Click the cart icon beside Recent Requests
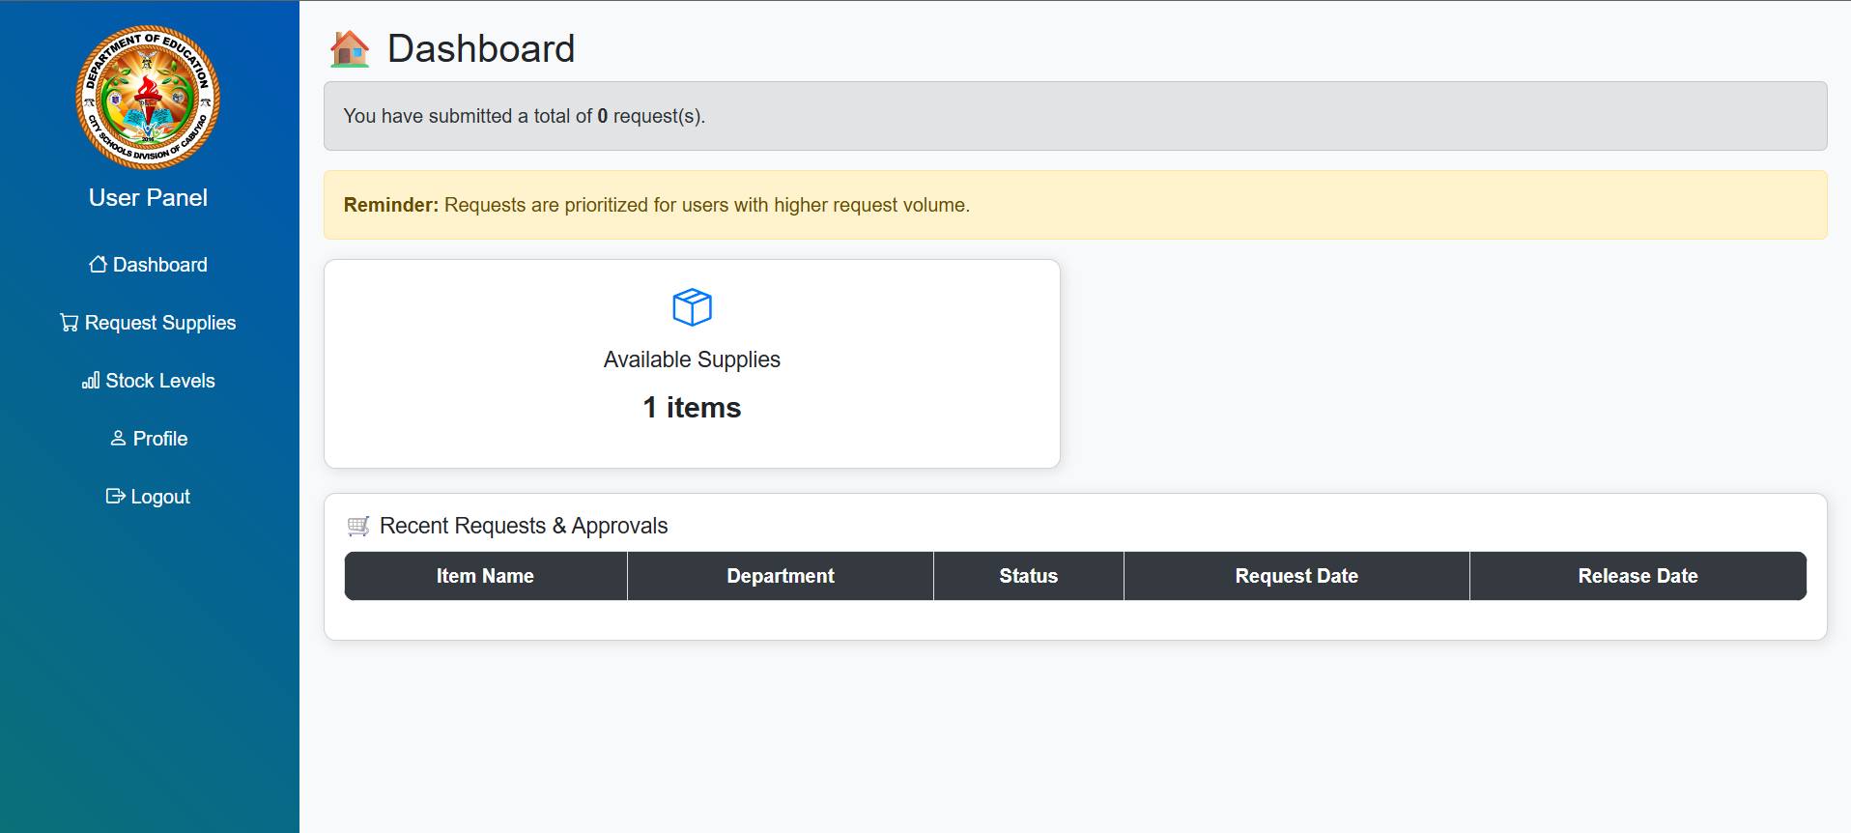 (x=358, y=526)
